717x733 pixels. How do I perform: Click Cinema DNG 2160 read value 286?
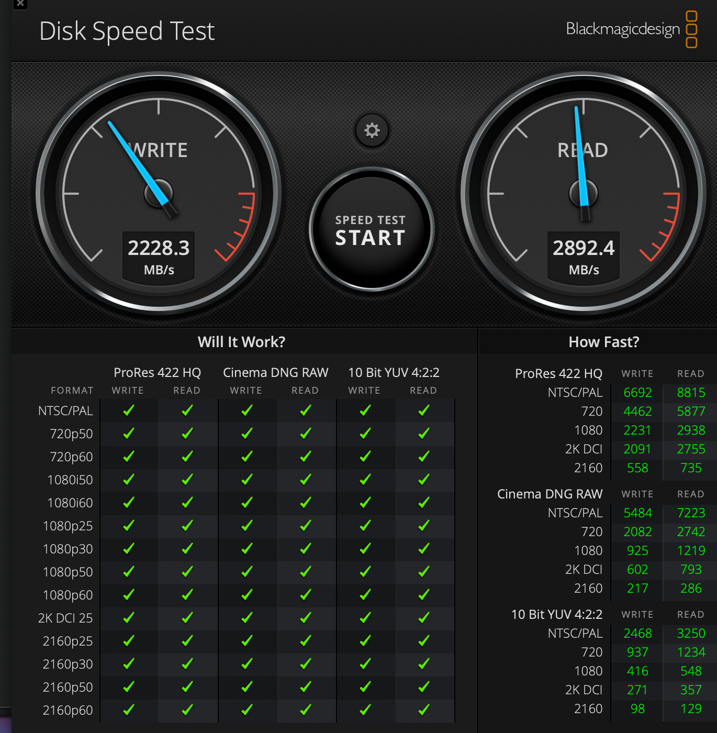pos(691,588)
